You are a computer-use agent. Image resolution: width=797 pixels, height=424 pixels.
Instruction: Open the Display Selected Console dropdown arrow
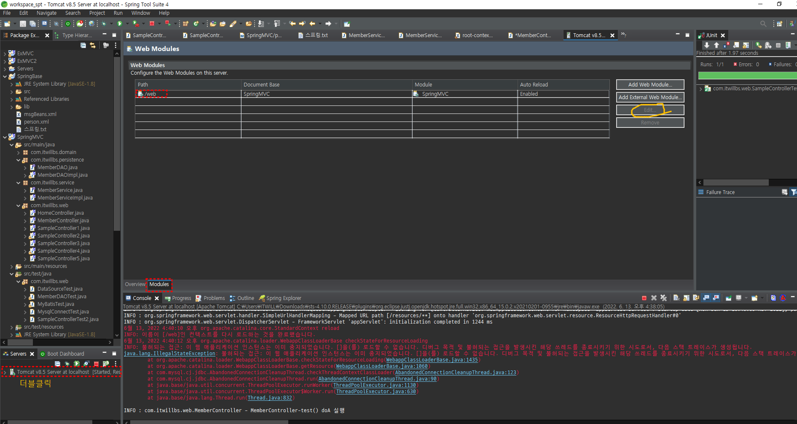click(746, 298)
